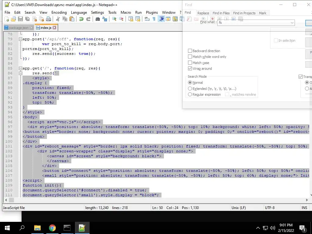Collapse the fold at line 86 res.send
The height and width of the screenshot is (234, 312).
(x=20, y=73)
